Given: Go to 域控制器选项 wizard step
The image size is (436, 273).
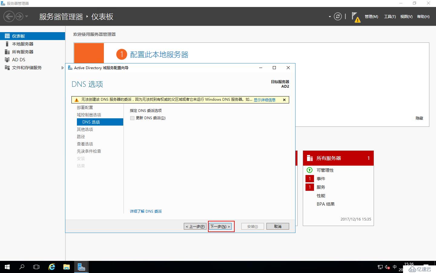Looking at the screenshot, I should pyautogui.click(x=89, y=115).
